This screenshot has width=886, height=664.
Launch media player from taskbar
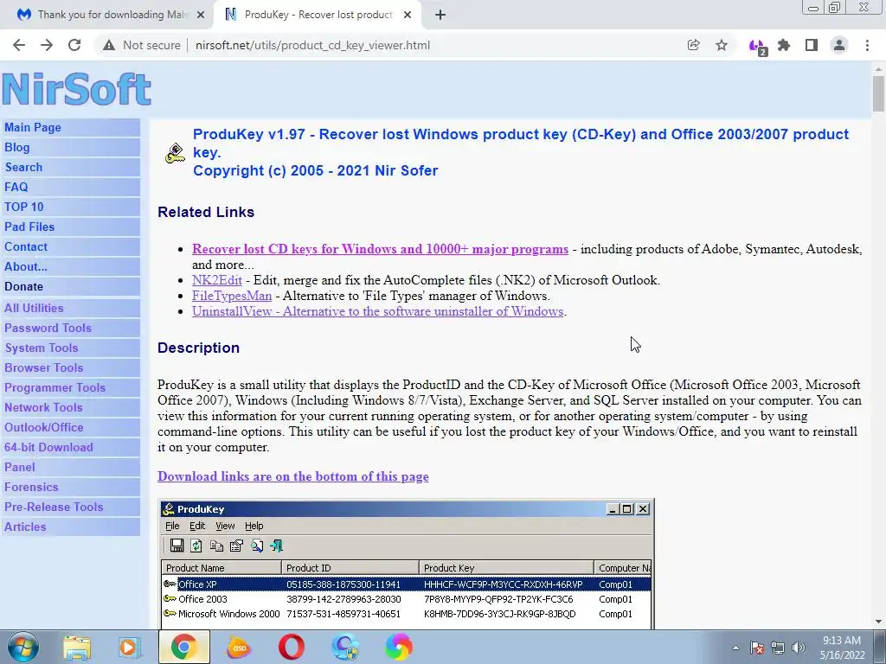coord(130,647)
